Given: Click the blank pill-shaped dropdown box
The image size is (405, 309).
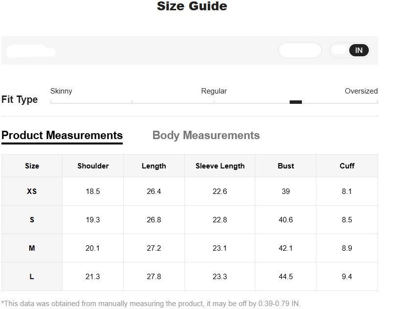Looking at the screenshot, I should tap(300, 50).
